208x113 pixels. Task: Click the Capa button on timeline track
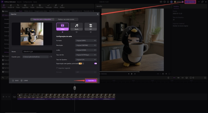coord(14,97)
